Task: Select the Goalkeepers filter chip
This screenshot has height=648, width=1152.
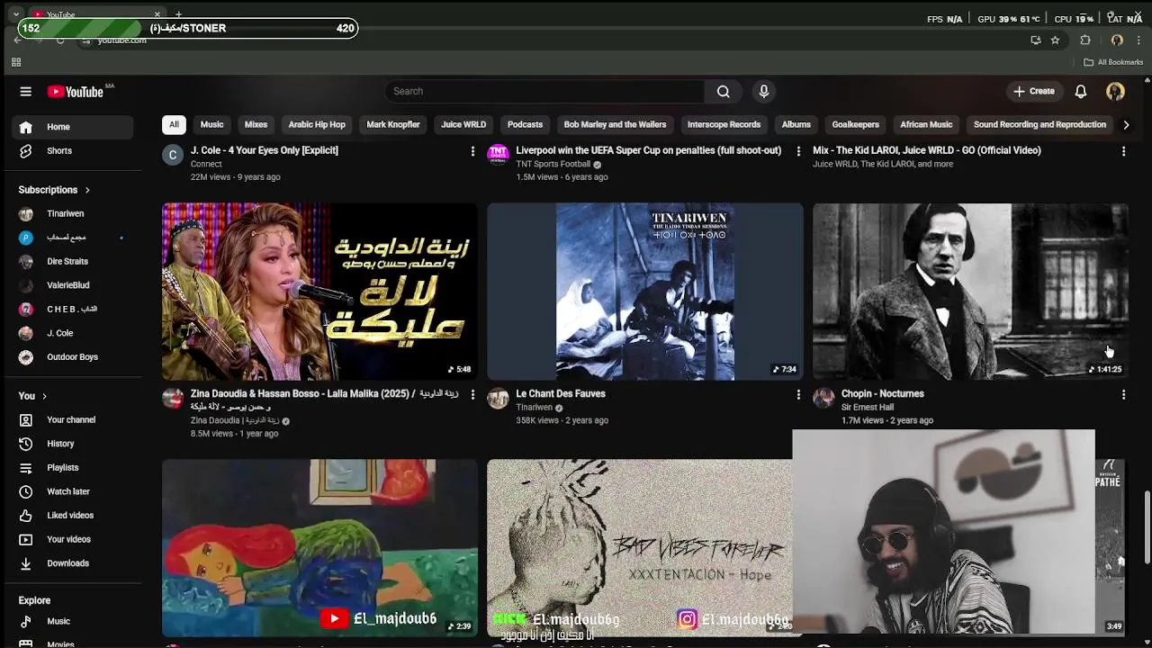Action: pyautogui.click(x=855, y=124)
